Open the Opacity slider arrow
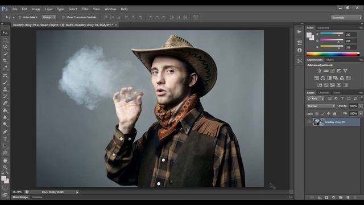Image resolution: width=364 pixels, height=205 pixels. 361,106
